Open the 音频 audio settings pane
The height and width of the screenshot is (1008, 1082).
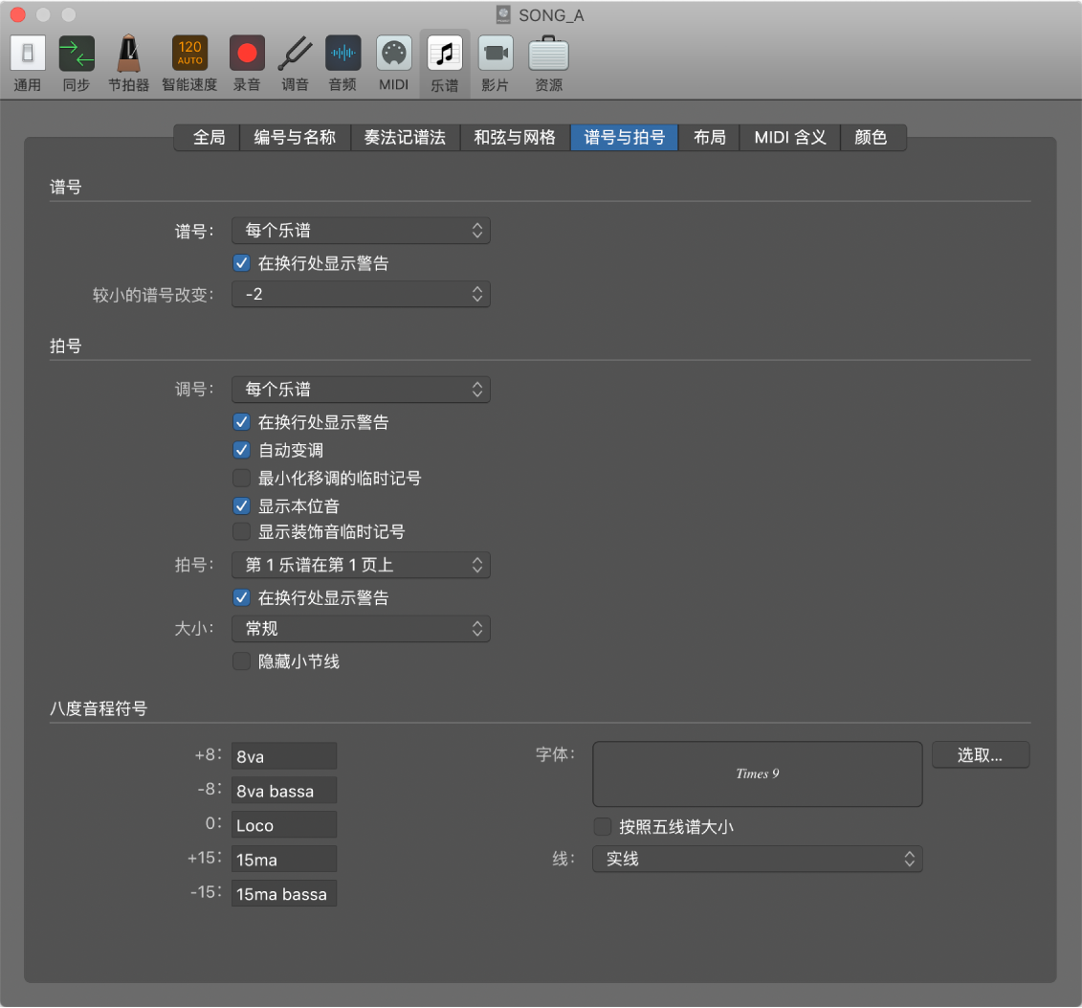(342, 63)
